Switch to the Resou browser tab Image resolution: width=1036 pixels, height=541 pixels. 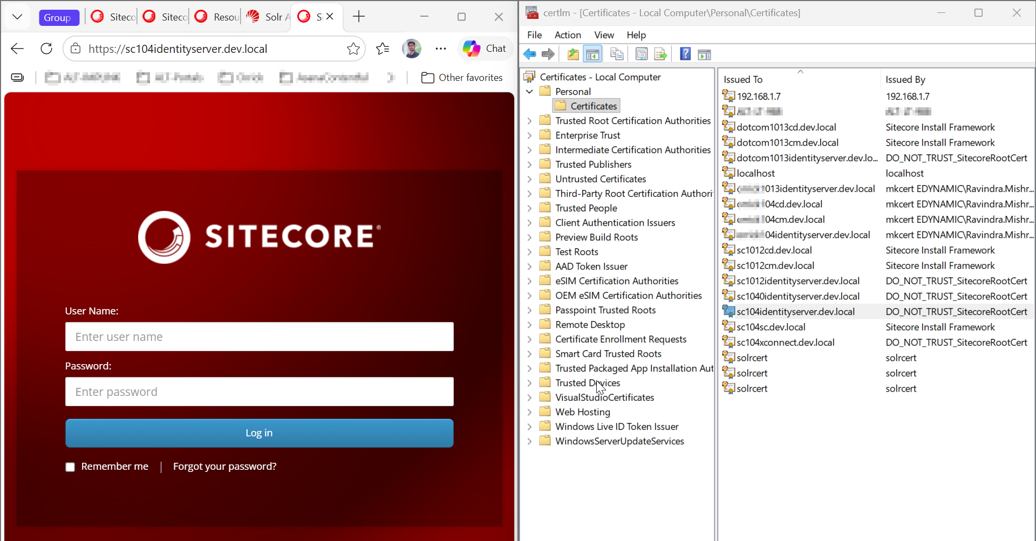[216, 17]
